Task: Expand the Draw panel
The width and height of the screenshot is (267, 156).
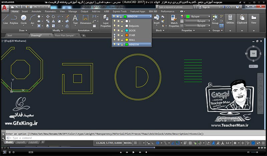Action: pos(23,30)
